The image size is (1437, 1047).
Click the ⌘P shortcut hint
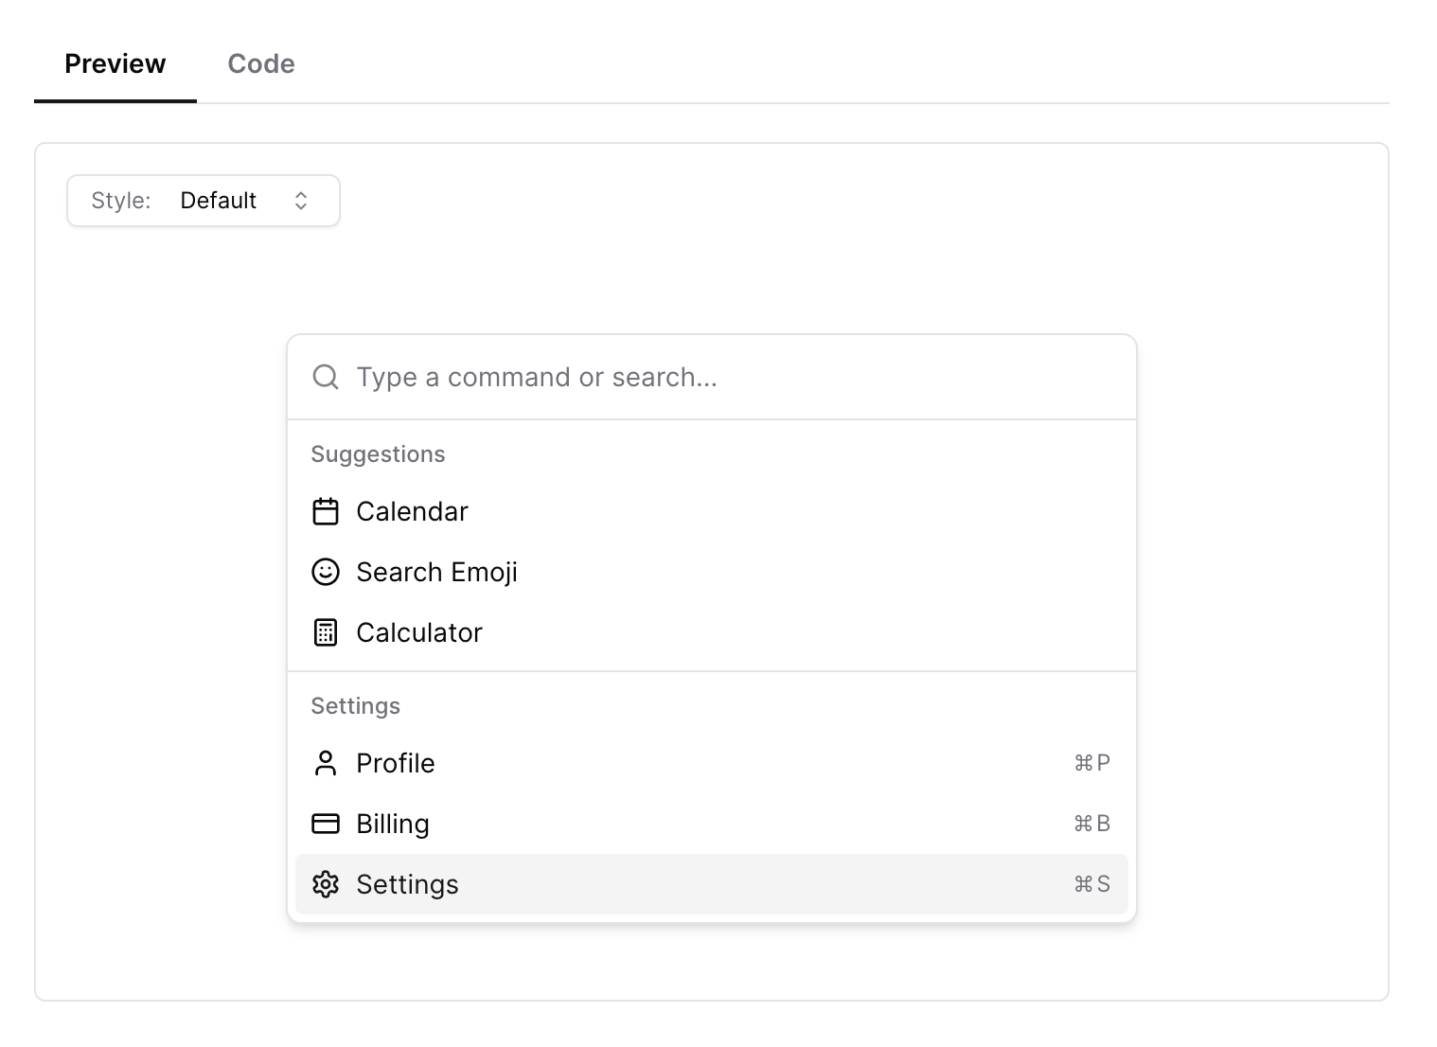coord(1091,763)
